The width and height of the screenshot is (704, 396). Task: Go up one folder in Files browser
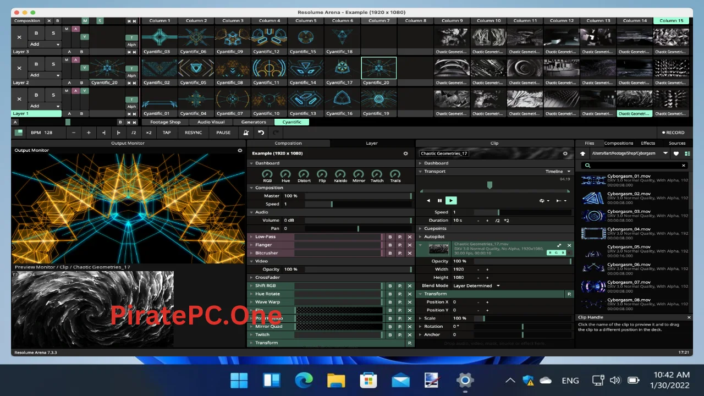coord(582,153)
